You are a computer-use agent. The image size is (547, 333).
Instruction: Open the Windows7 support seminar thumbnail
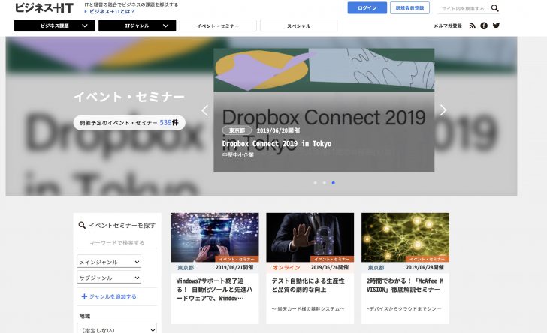pyautogui.click(x=215, y=237)
